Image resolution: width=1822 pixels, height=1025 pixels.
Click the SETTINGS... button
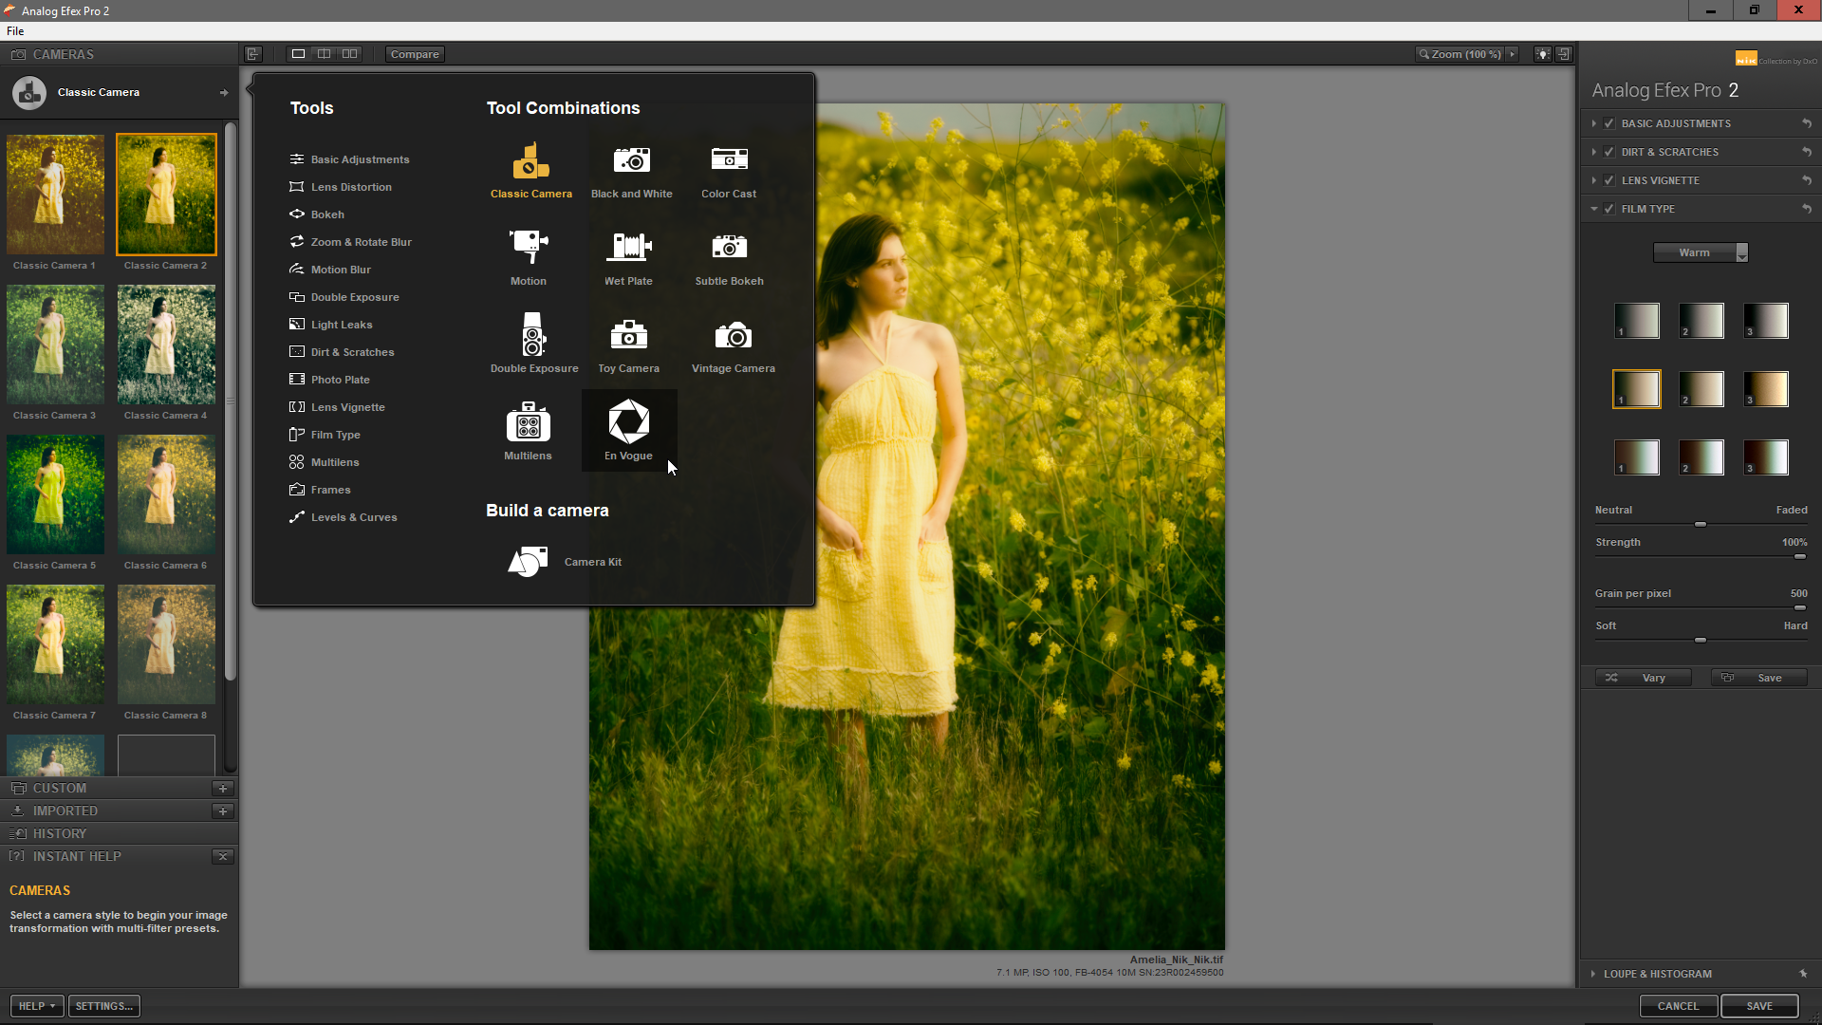click(x=104, y=1006)
